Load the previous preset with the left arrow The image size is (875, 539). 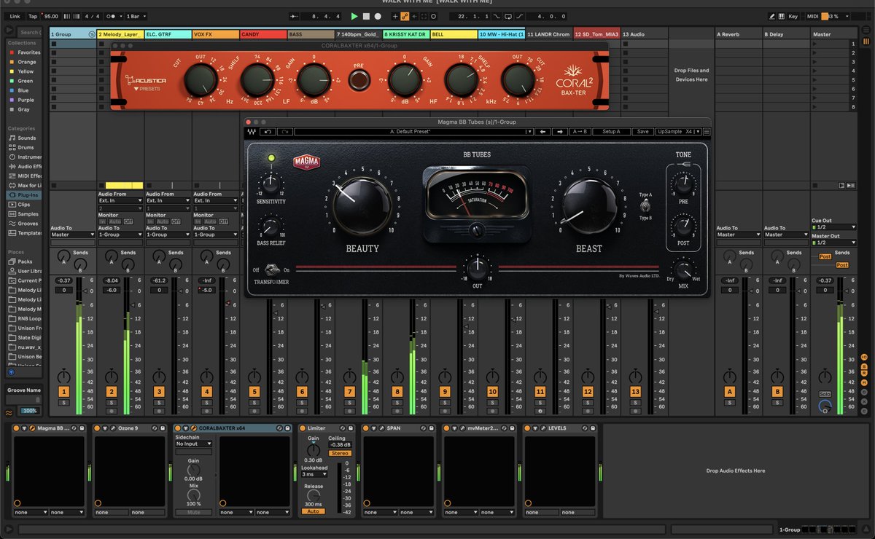(x=542, y=132)
